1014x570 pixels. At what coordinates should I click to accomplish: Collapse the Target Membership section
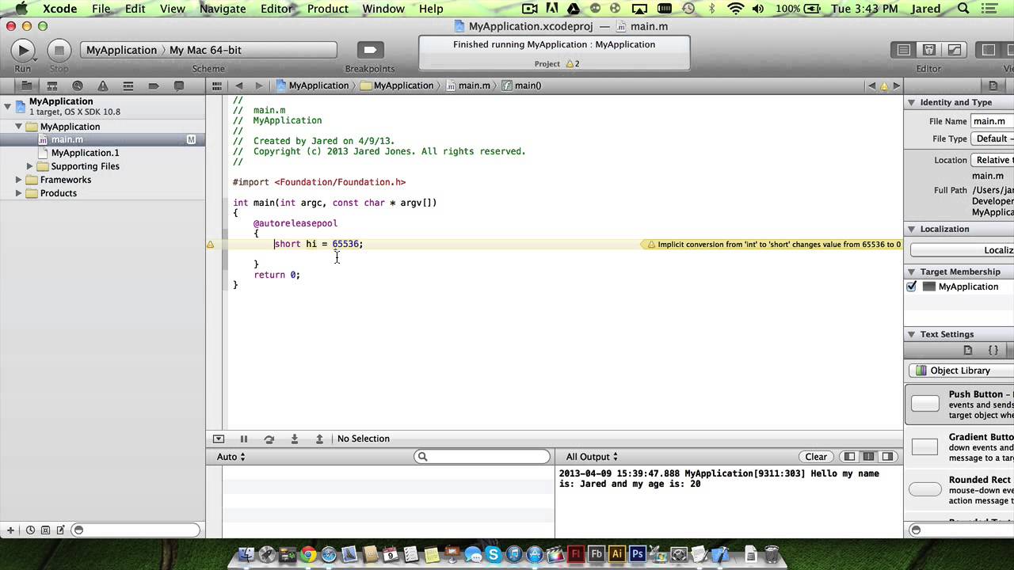pos(912,272)
